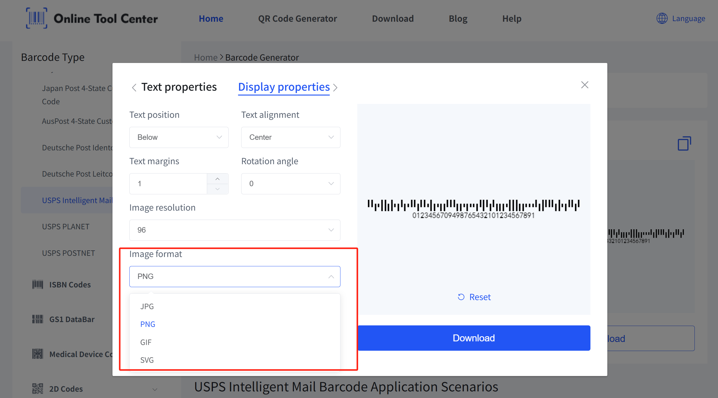Open the Blog navigation item
This screenshot has width=718, height=398.
458,19
